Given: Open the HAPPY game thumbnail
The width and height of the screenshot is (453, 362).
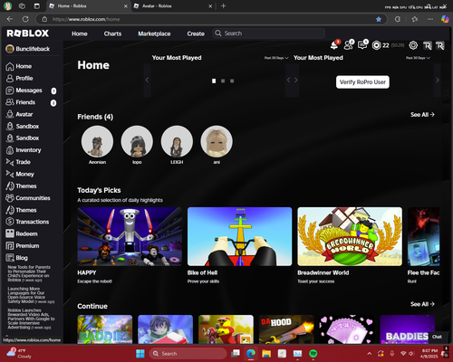Looking at the screenshot, I should (130, 236).
